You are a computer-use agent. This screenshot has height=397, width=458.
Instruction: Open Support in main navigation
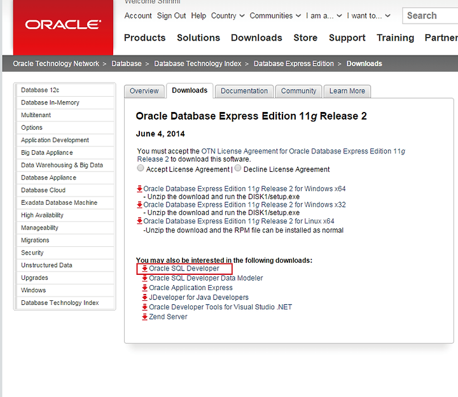pyautogui.click(x=347, y=38)
